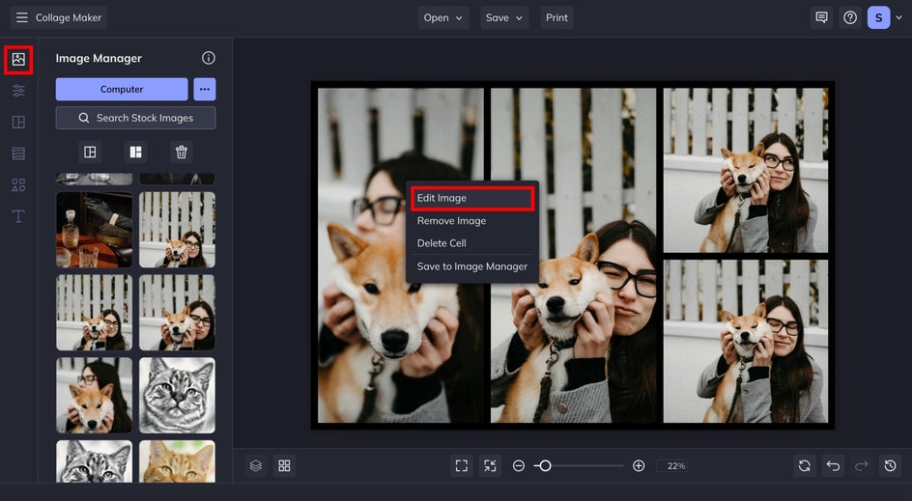912x501 pixels.
Task: Click the bottom-right collage cell photo
Action: (x=746, y=341)
